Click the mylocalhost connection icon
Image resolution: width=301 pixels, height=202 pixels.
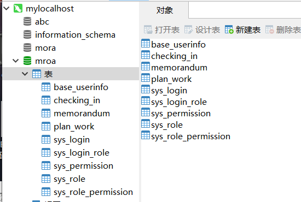18,8
